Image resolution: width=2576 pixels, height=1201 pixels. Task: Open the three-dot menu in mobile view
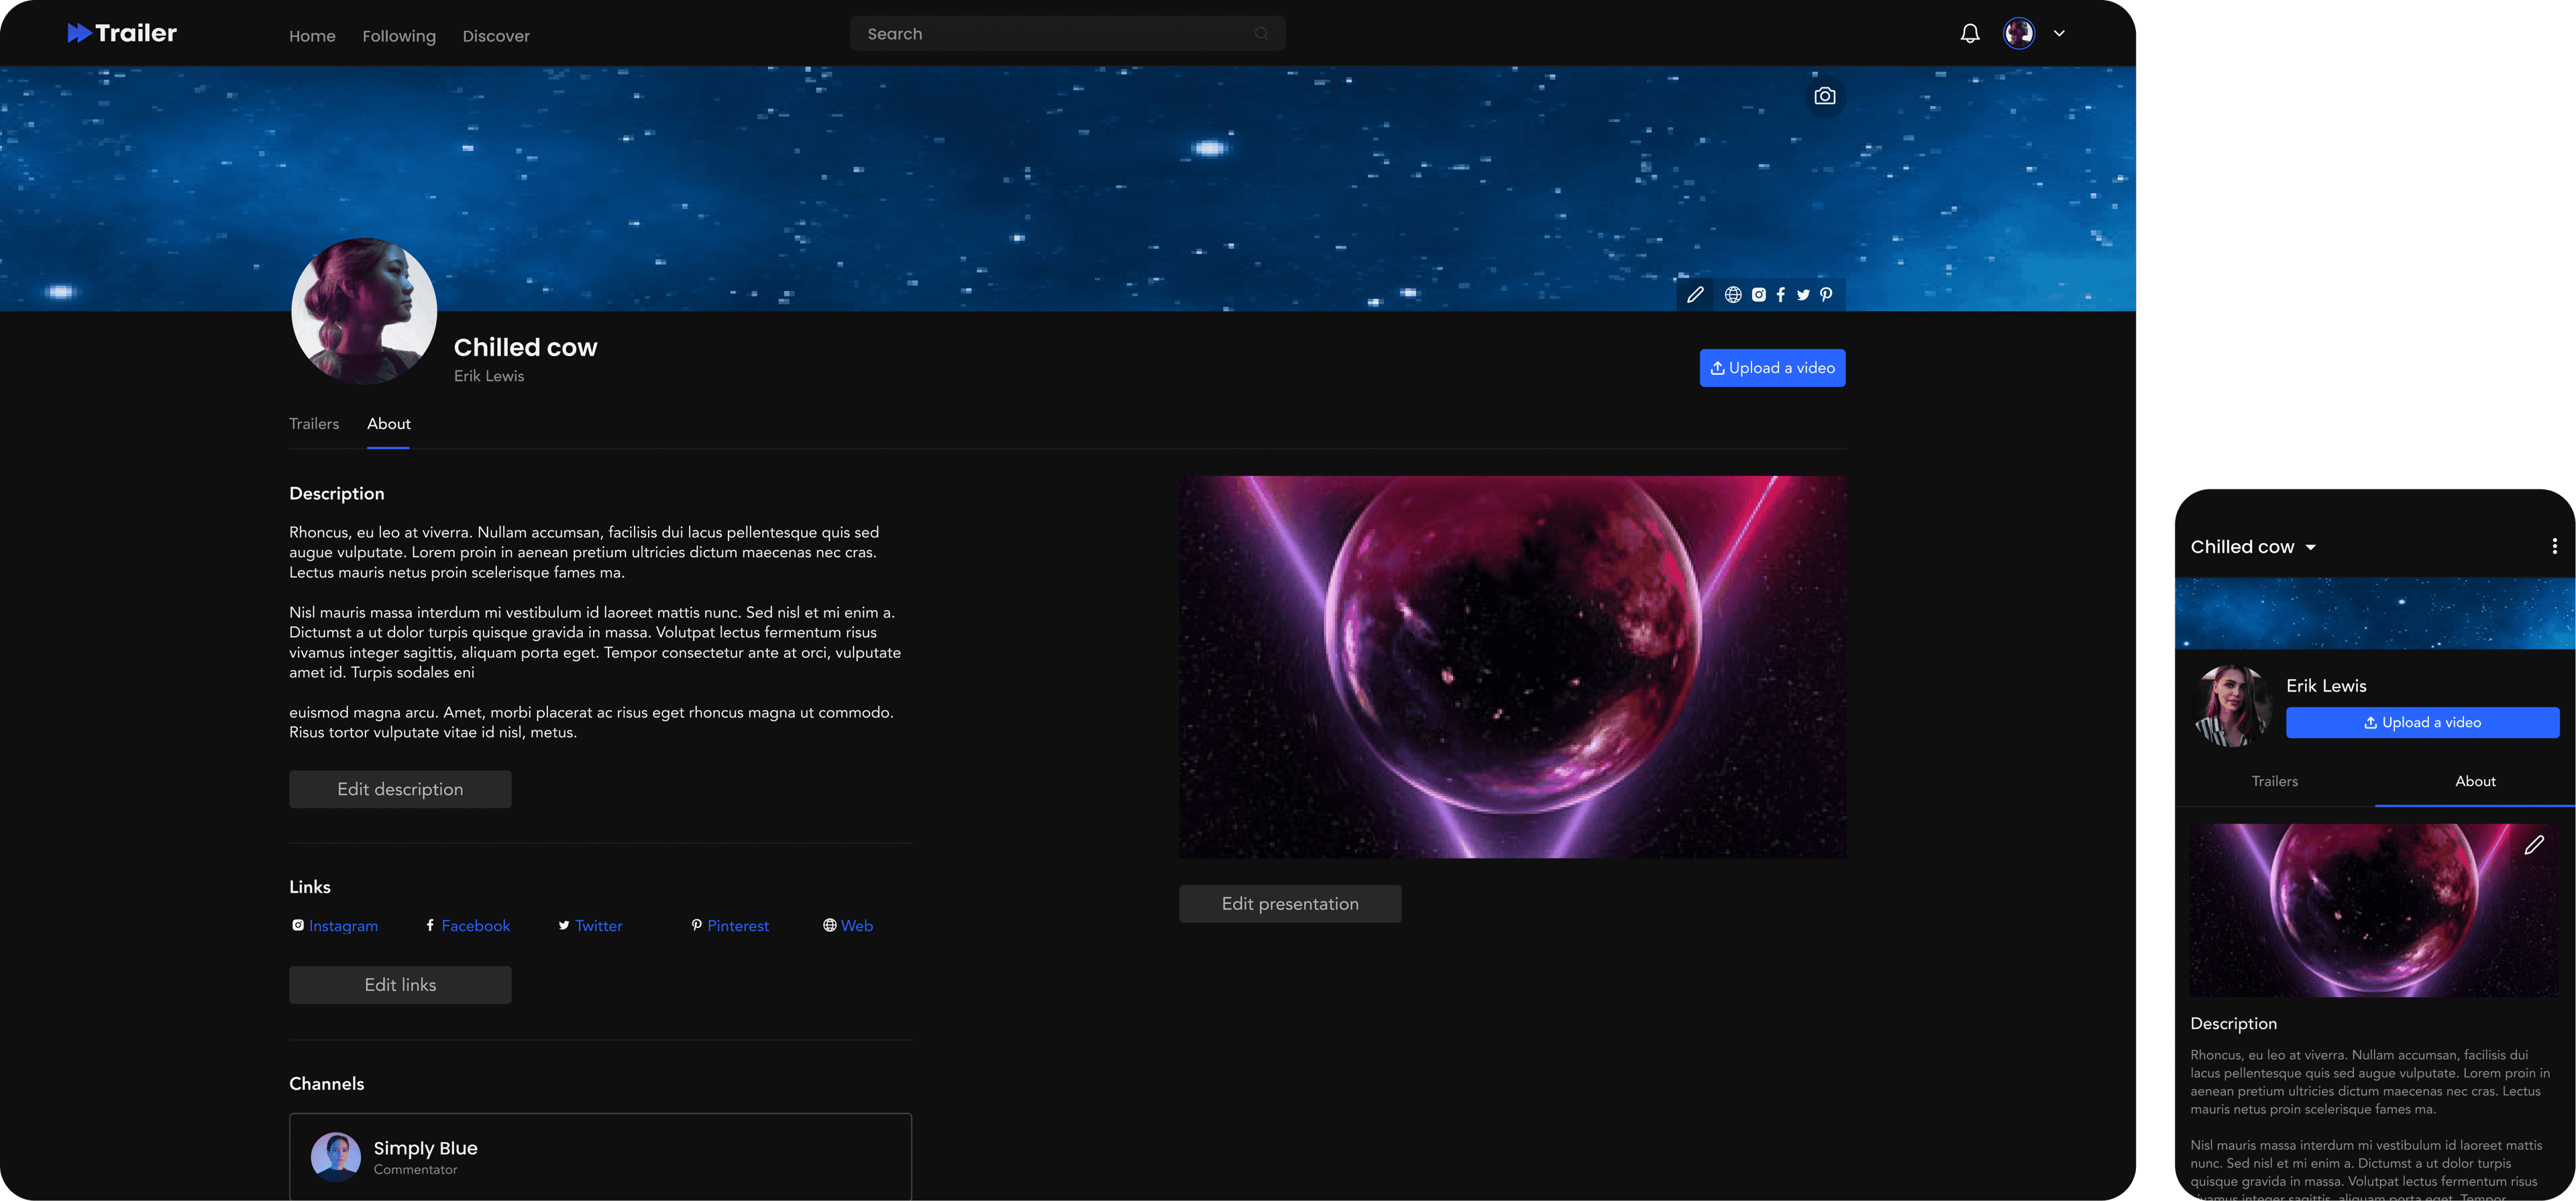[2554, 547]
